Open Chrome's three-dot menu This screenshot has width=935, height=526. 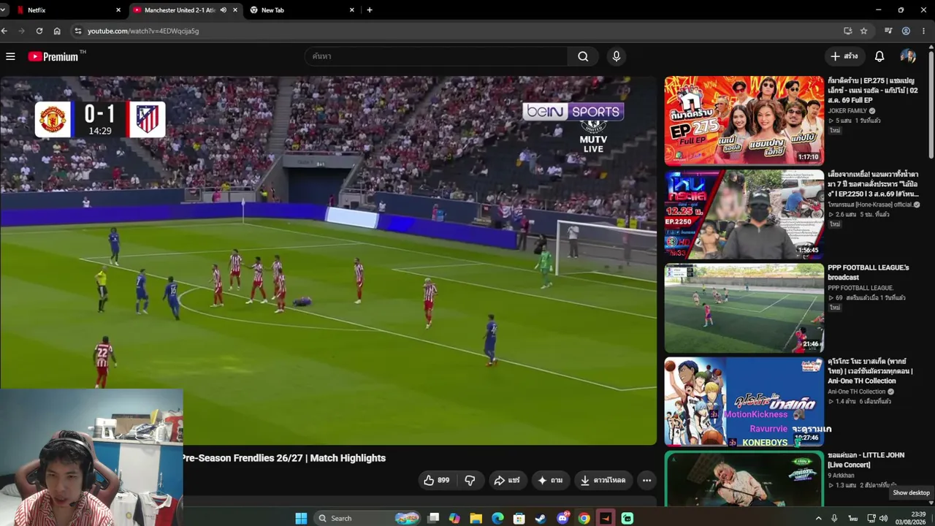924,31
